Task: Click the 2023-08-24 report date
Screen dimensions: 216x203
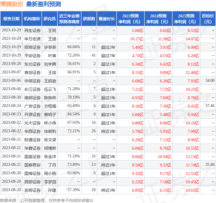Action: coord(11,106)
